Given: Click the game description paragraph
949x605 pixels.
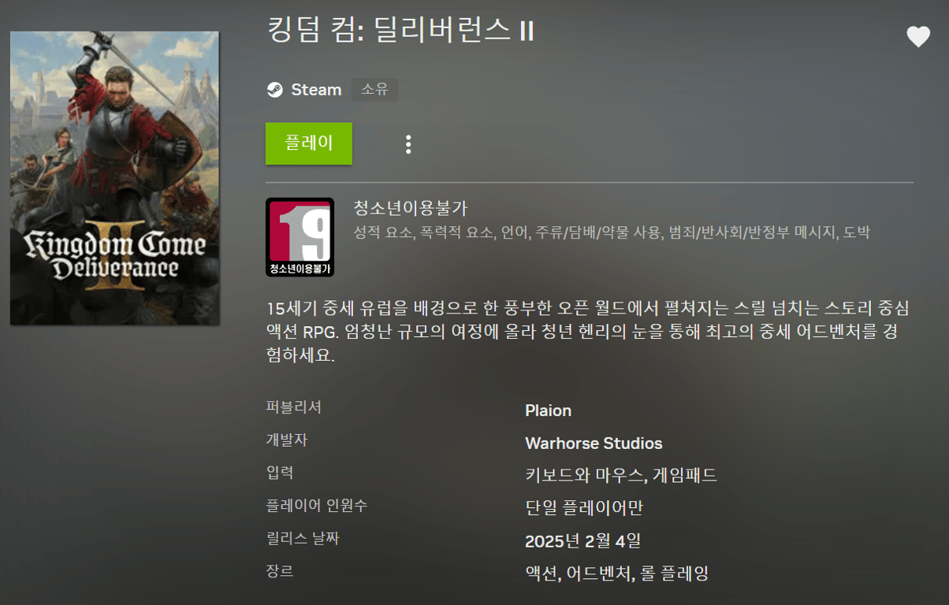Looking at the screenshot, I should tap(582, 332).
